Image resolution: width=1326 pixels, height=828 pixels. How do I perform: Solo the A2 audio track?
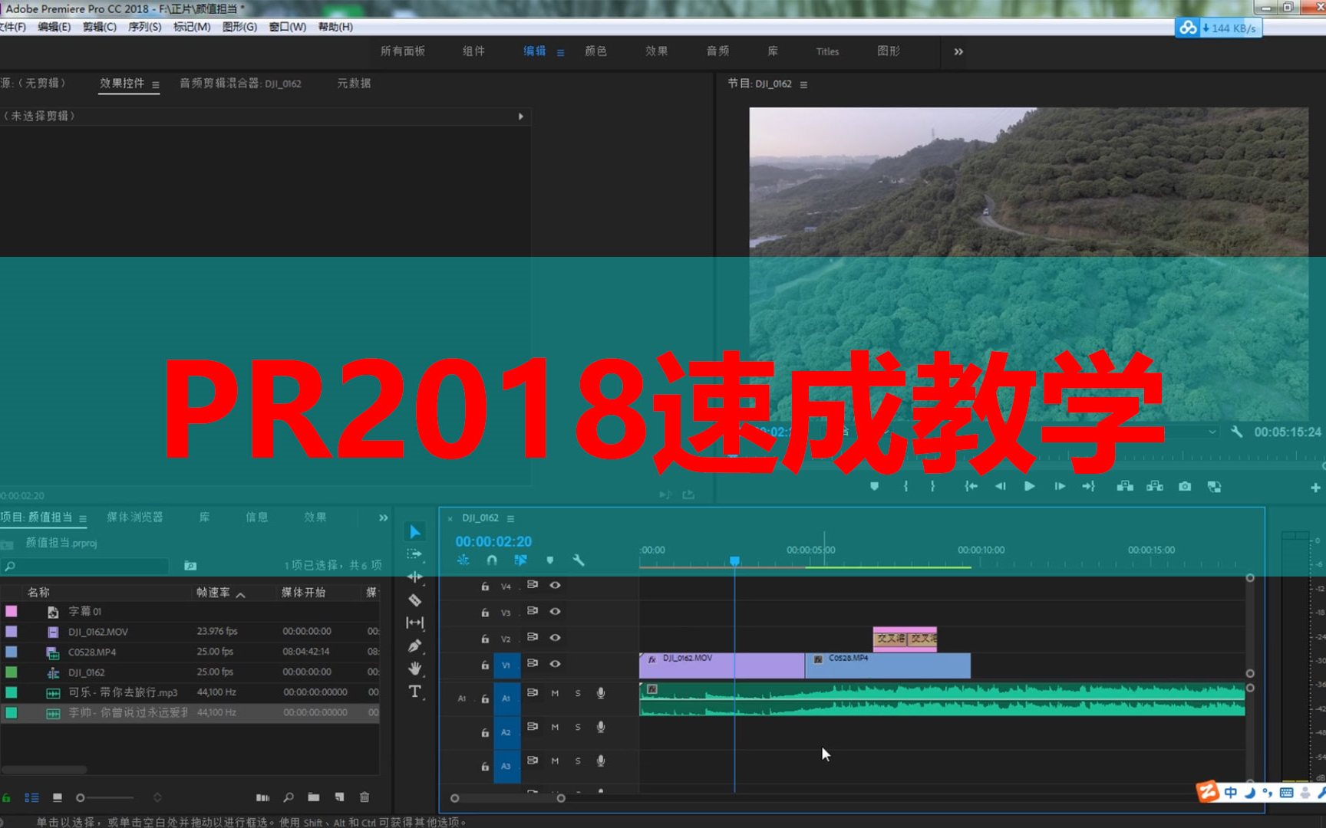pyautogui.click(x=578, y=727)
